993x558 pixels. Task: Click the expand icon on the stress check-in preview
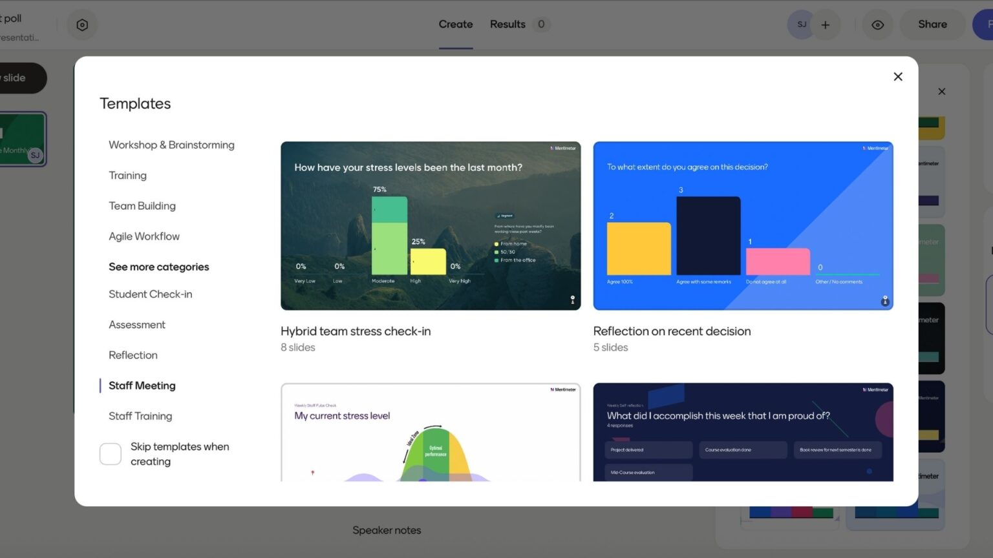click(x=571, y=299)
